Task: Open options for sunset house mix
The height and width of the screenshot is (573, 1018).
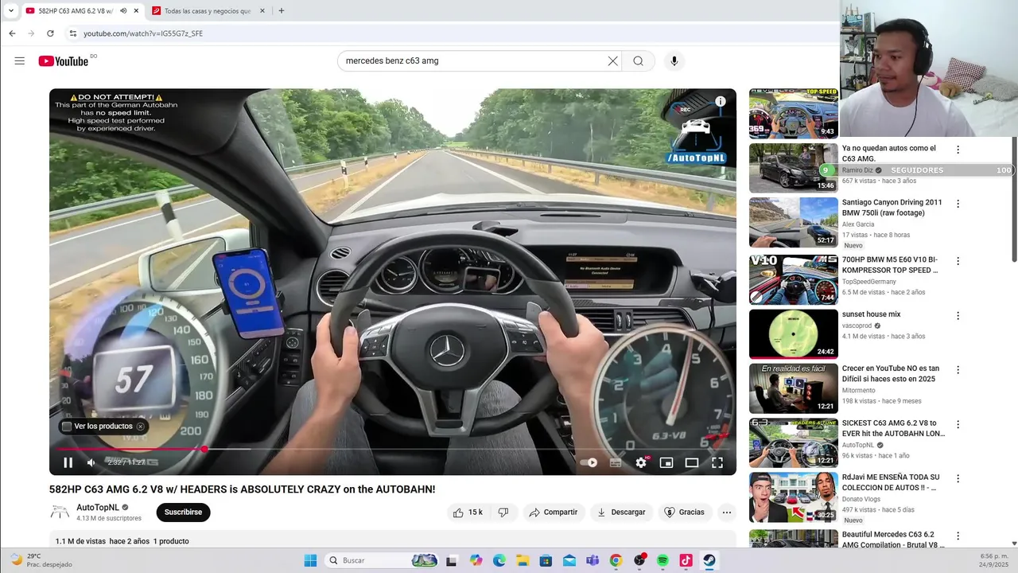Action: [x=958, y=316]
